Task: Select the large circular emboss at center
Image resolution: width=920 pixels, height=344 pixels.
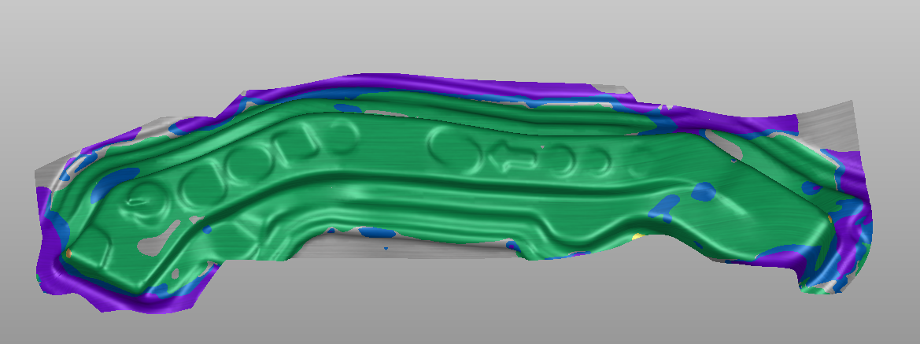Action: [448, 142]
